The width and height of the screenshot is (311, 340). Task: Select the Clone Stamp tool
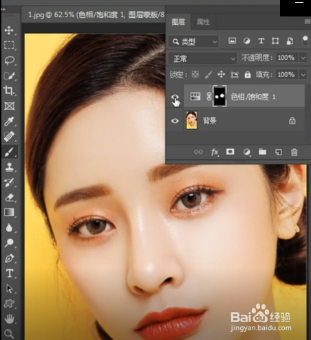pyautogui.click(x=9, y=167)
